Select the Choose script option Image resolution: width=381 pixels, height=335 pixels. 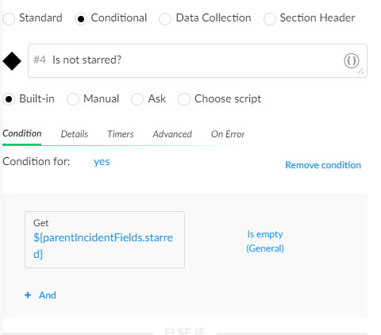tap(184, 99)
